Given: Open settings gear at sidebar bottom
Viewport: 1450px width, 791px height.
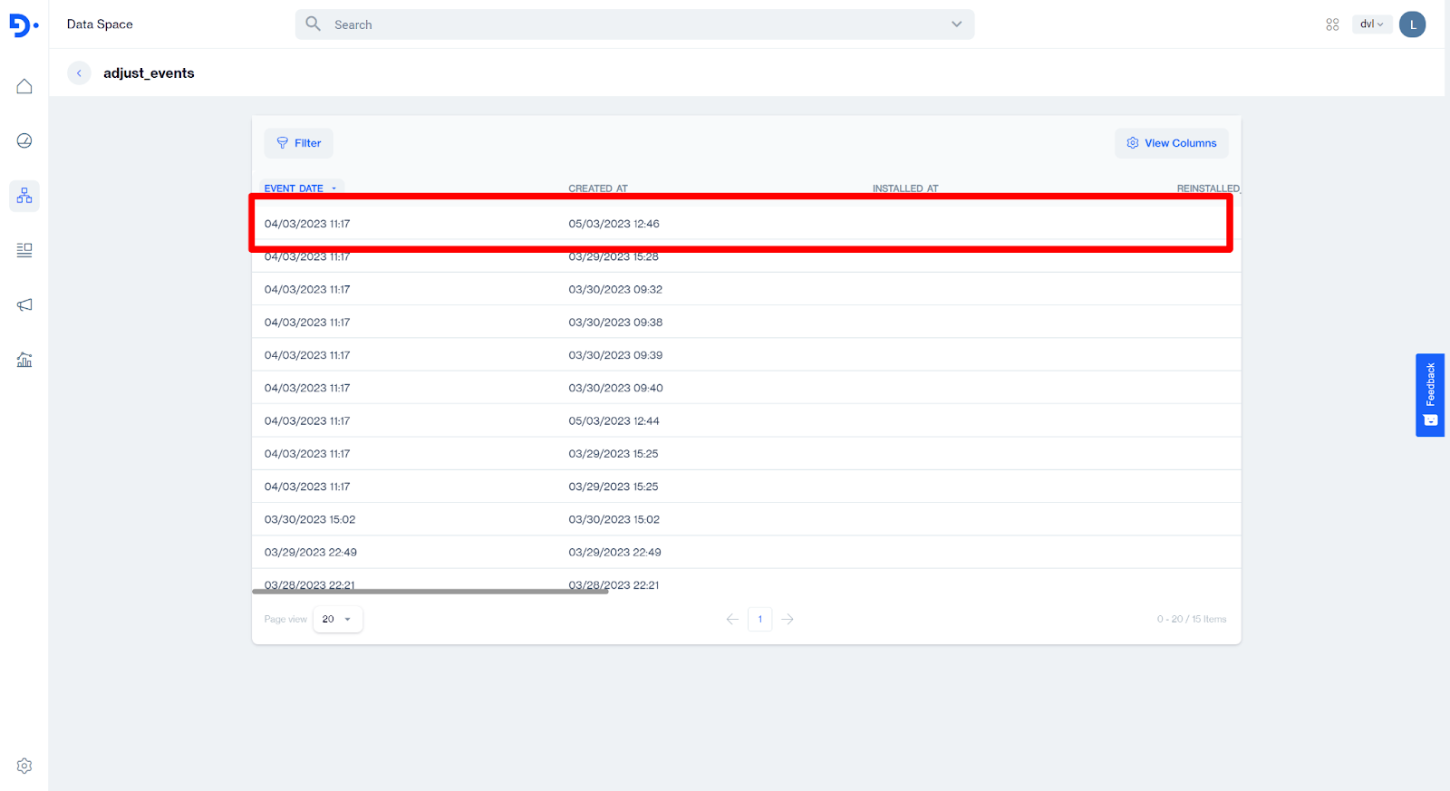Looking at the screenshot, I should point(24,766).
